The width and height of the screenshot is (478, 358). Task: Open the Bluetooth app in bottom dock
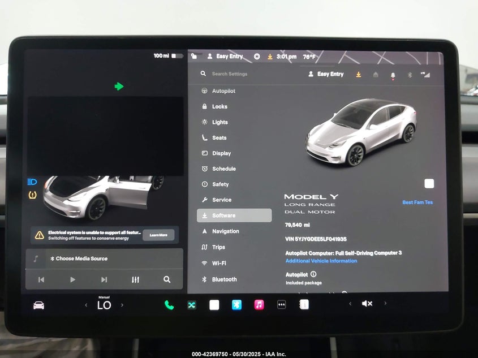click(x=236, y=305)
